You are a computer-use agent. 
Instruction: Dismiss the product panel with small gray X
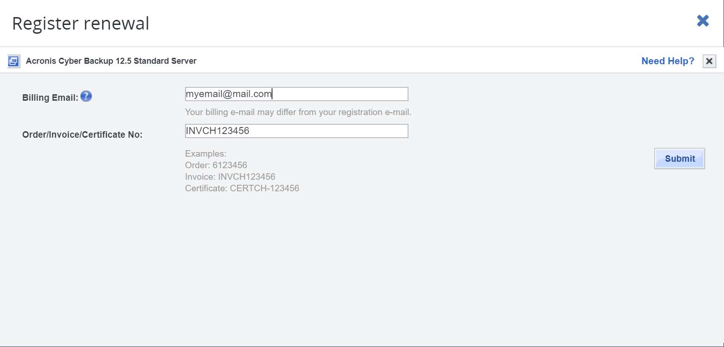pos(709,61)
